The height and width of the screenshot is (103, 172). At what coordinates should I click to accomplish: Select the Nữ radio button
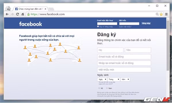99,88
